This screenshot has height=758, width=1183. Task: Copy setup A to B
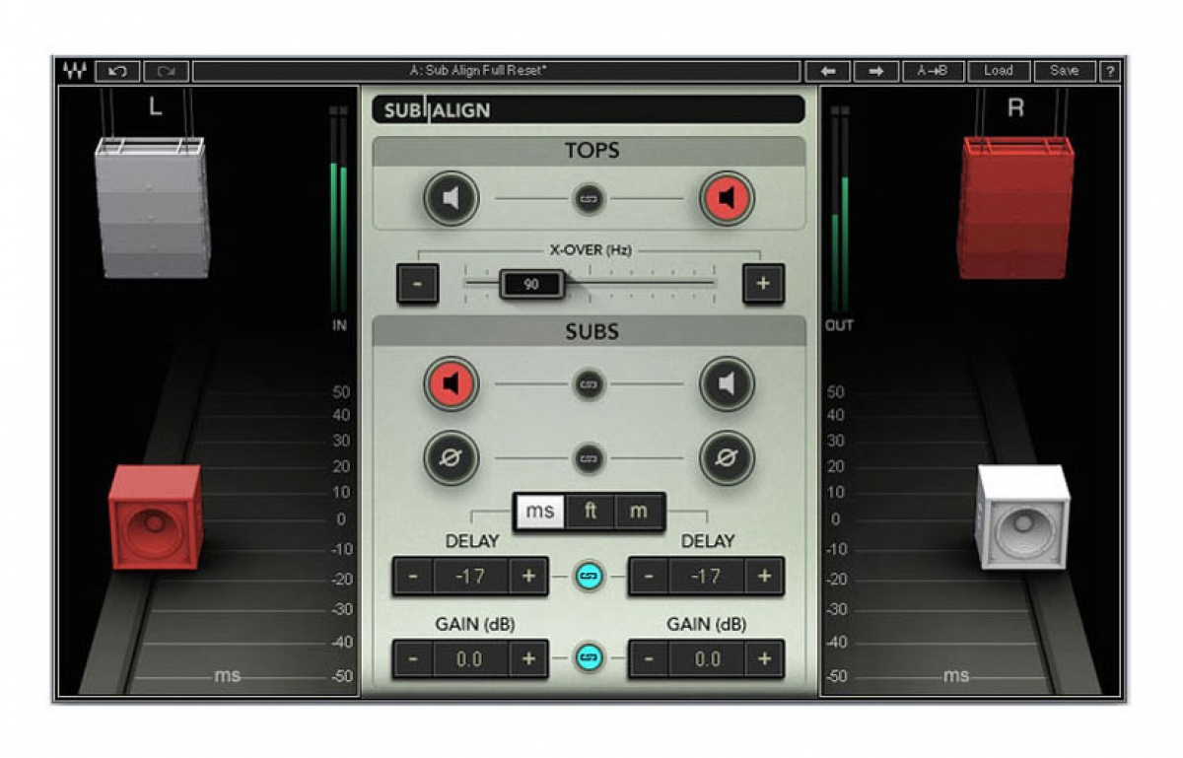[x=933, y=71]
